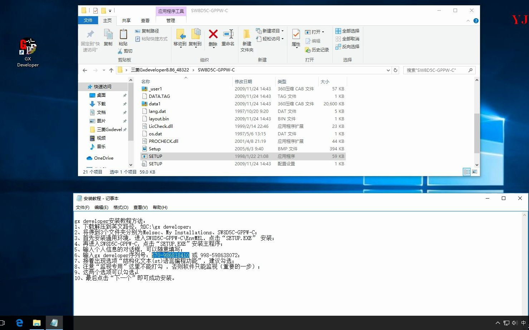529x330 pixels.
Task: Collapse the ribbon with the chevron
Action: [x=468, y=20]
